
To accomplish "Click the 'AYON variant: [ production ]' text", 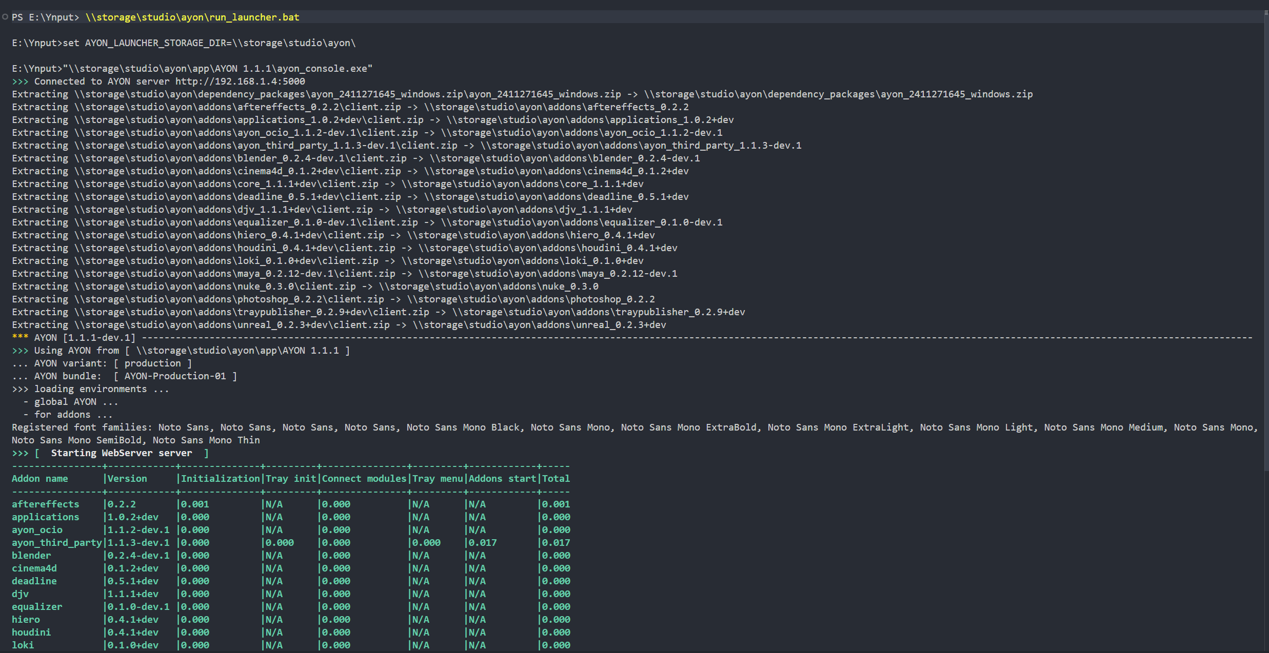I will [x=113, y=363].
